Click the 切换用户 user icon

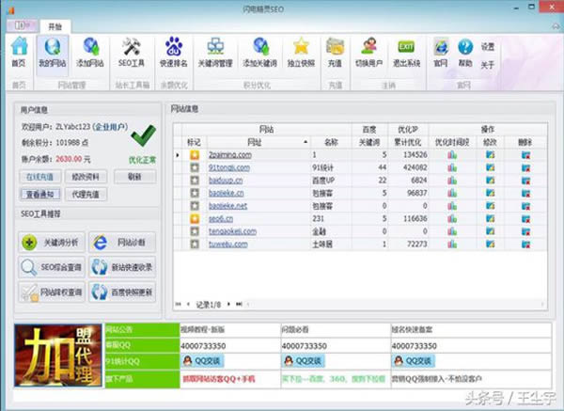pos(369,51)
